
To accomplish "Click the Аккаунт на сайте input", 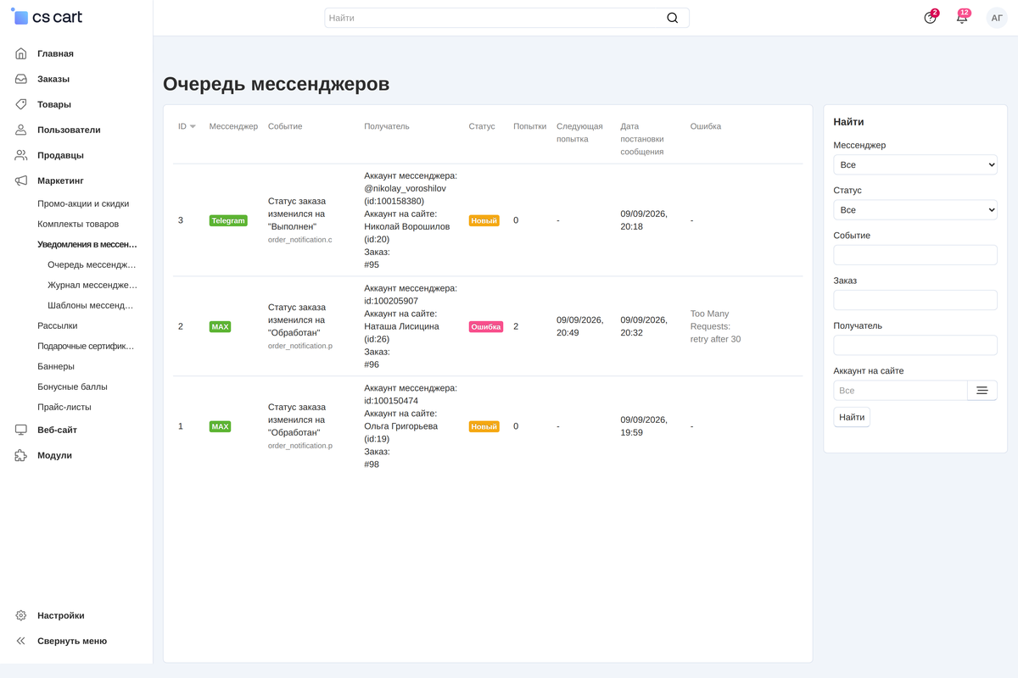I will coord(901,391).
